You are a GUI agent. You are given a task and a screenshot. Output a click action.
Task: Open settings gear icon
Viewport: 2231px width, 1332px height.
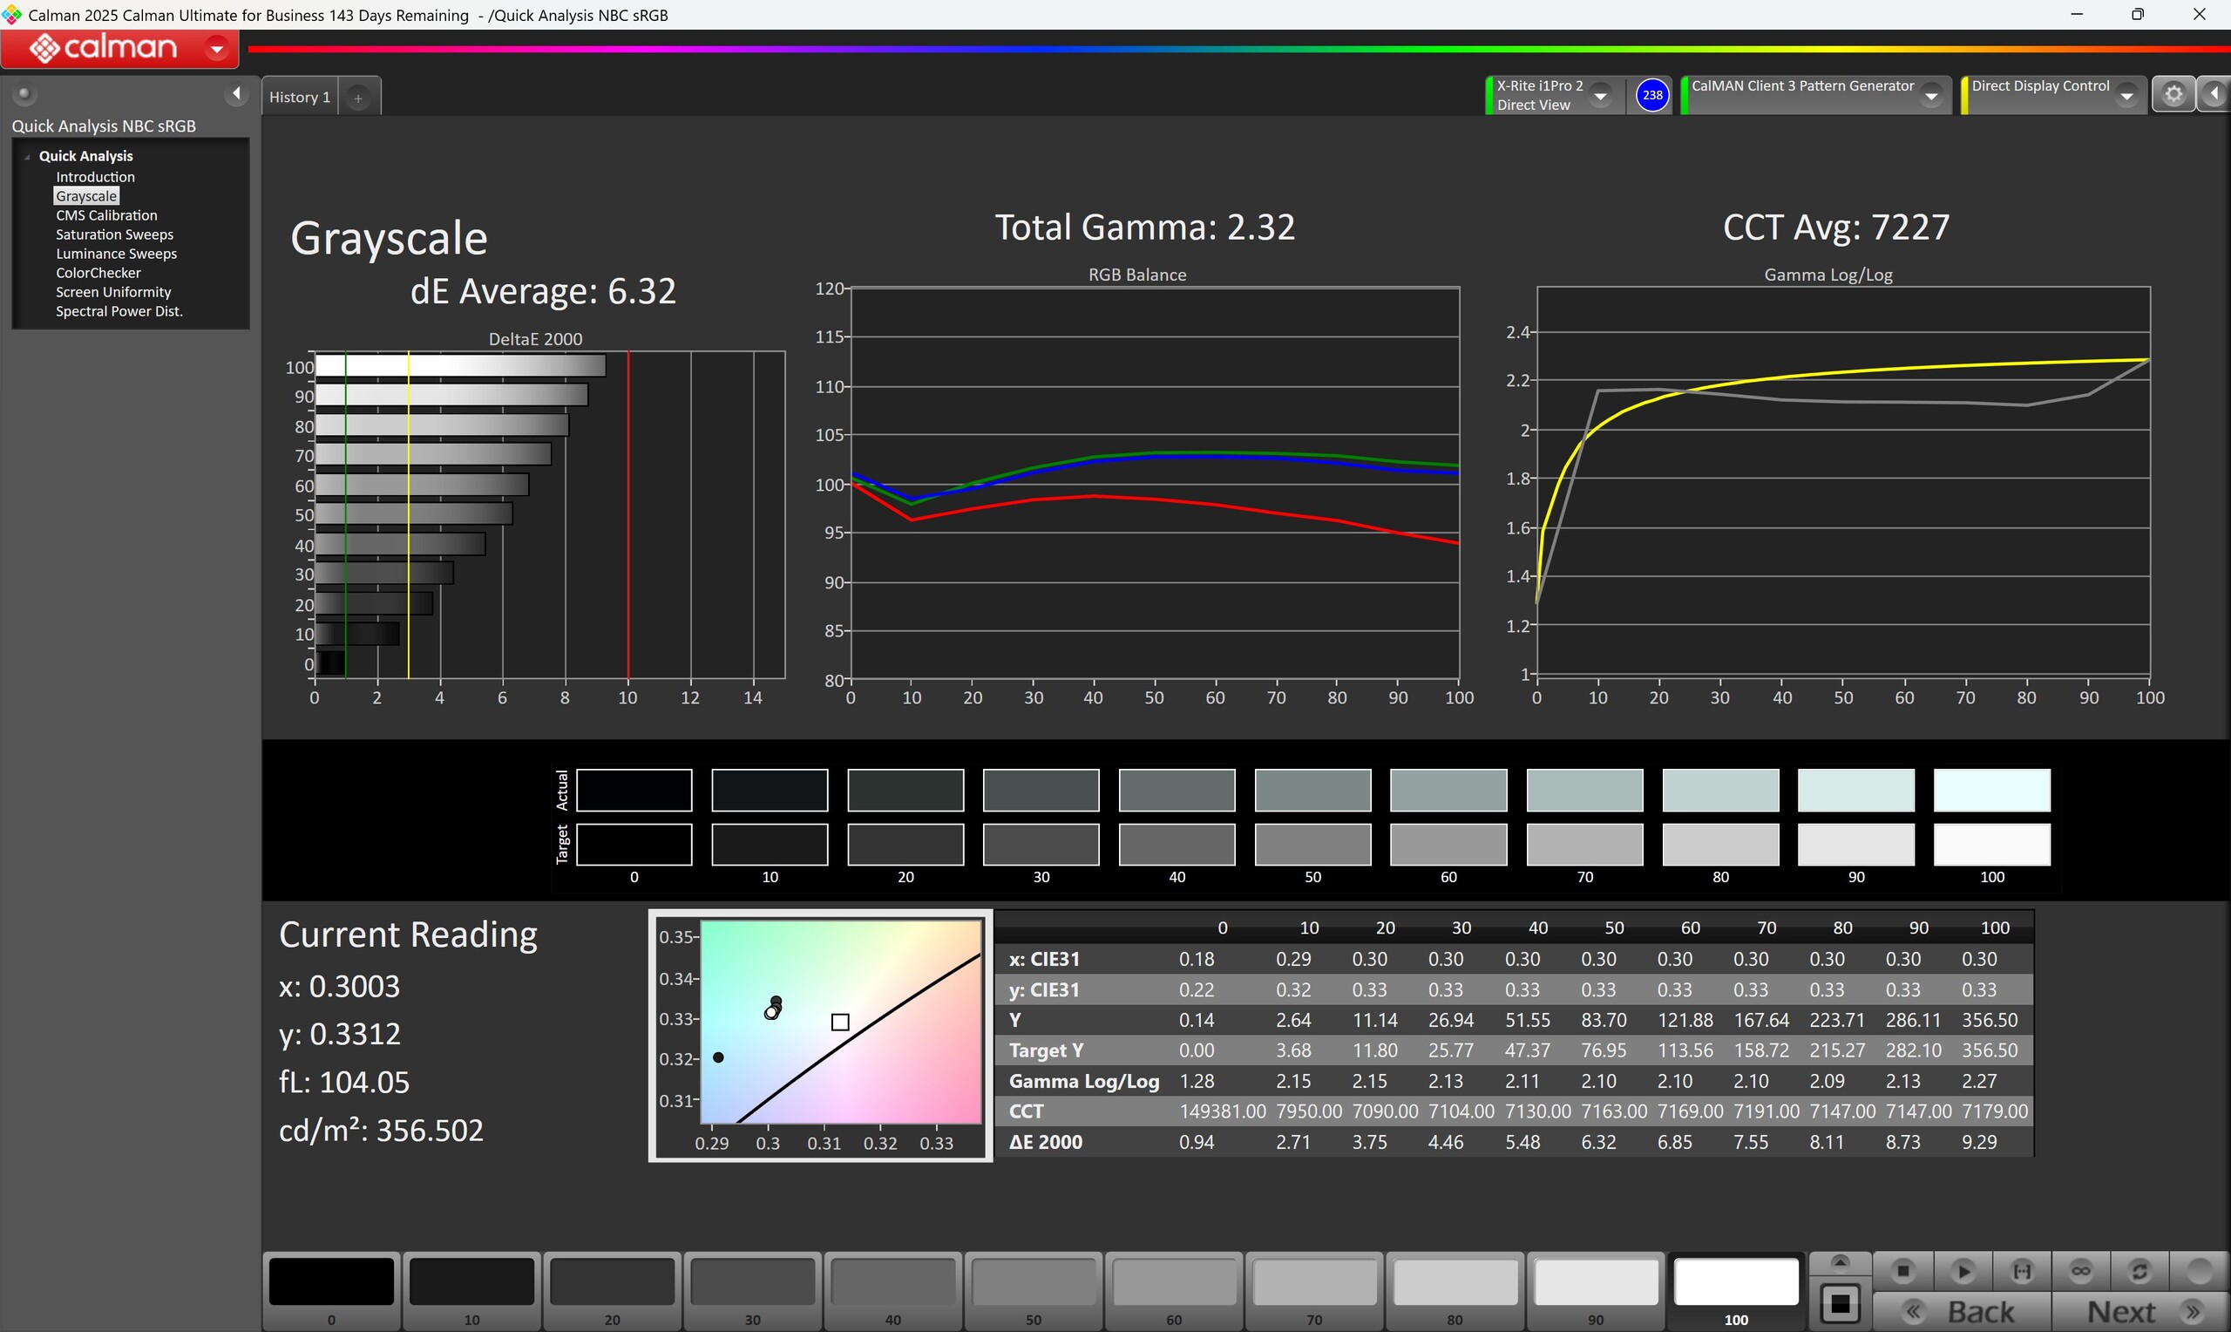[x=2173, y=94]
